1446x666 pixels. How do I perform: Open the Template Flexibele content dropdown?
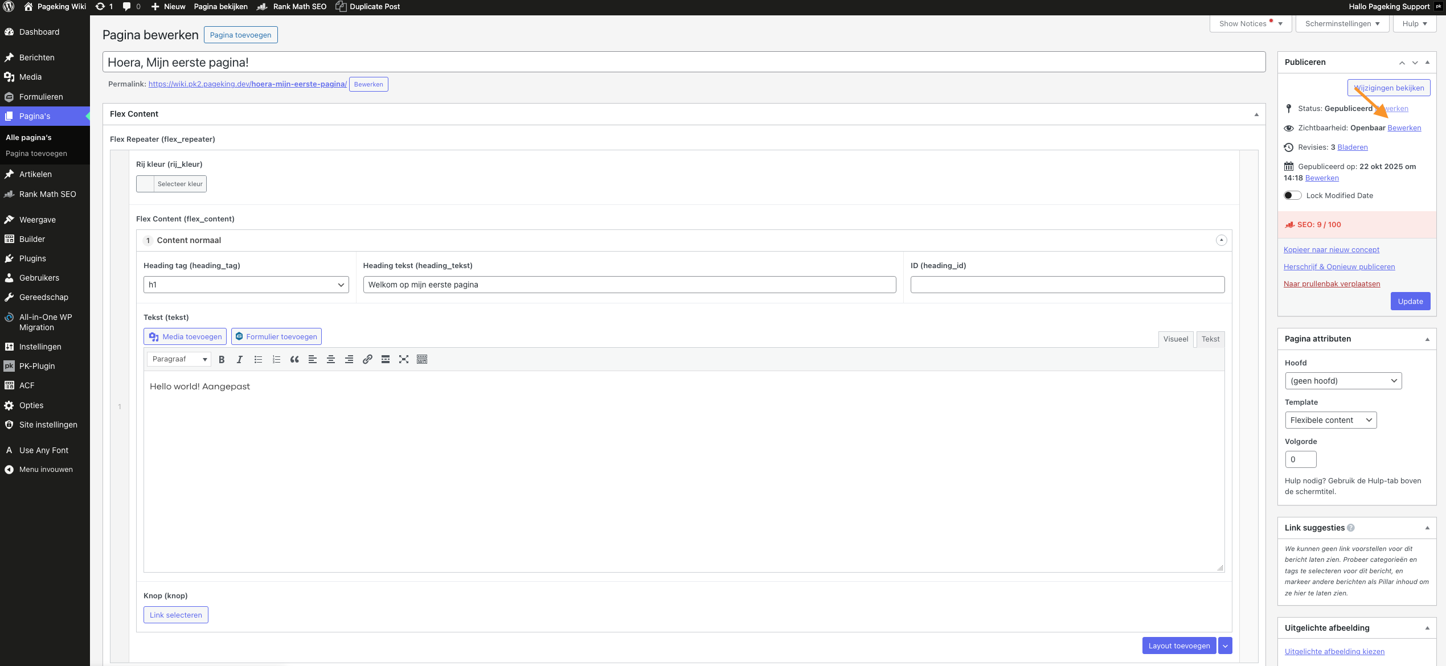click(x=1330, y=420)
